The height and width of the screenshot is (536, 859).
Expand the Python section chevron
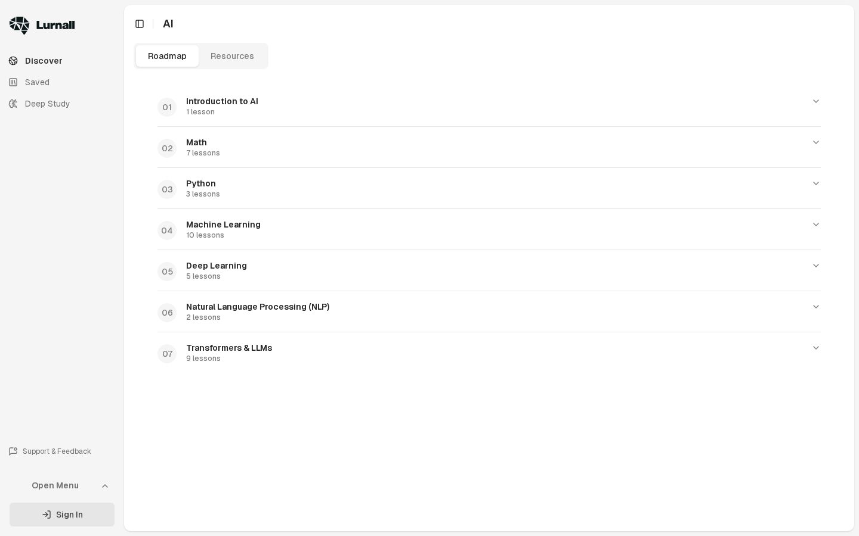pos(816,183)
